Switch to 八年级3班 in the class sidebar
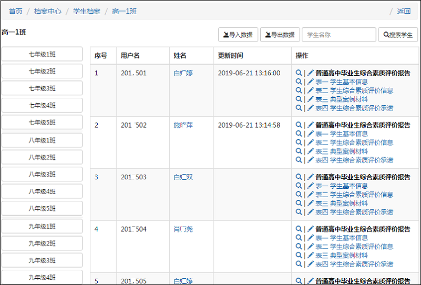Image resolution: width=421 pixels, height=285 pixels. coord(42,174)
